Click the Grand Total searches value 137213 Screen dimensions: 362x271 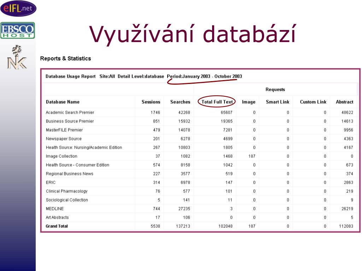(x=183, y=226)
